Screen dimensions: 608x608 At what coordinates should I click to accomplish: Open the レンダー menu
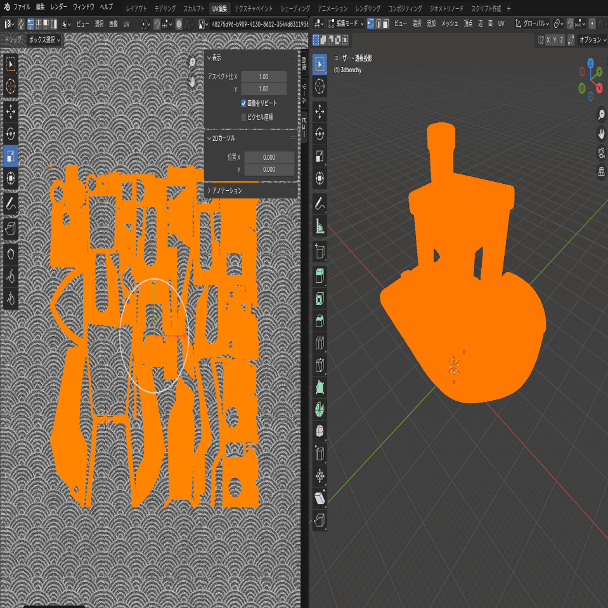pyautogui.click(x=59, y=6)
